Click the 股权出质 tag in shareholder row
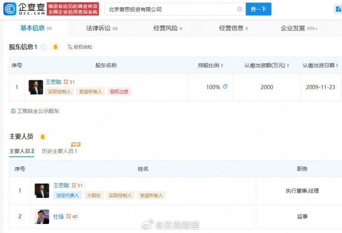This screenshot has height=233, width=342. point(119,91)
